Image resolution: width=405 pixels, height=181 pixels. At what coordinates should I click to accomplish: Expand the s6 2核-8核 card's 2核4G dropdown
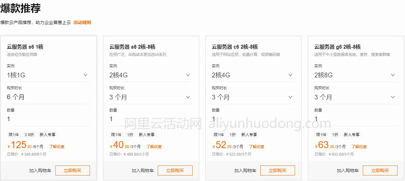coord(151,75)
